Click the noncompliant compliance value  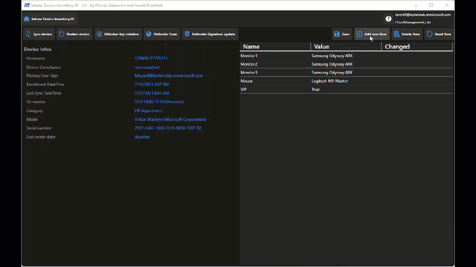(x=147, y=67)
